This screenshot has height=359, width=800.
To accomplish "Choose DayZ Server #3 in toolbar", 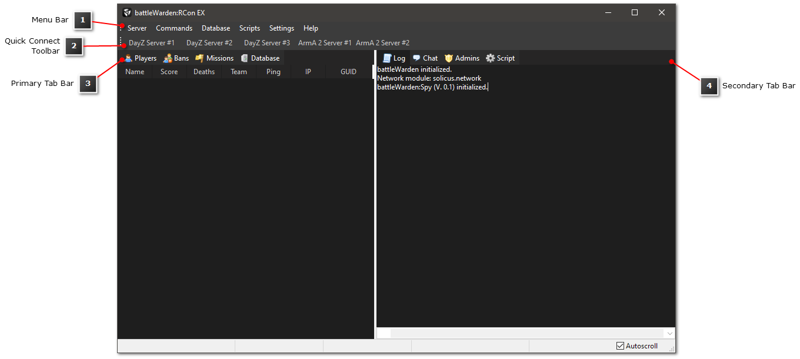I will (x=267, y=43).
